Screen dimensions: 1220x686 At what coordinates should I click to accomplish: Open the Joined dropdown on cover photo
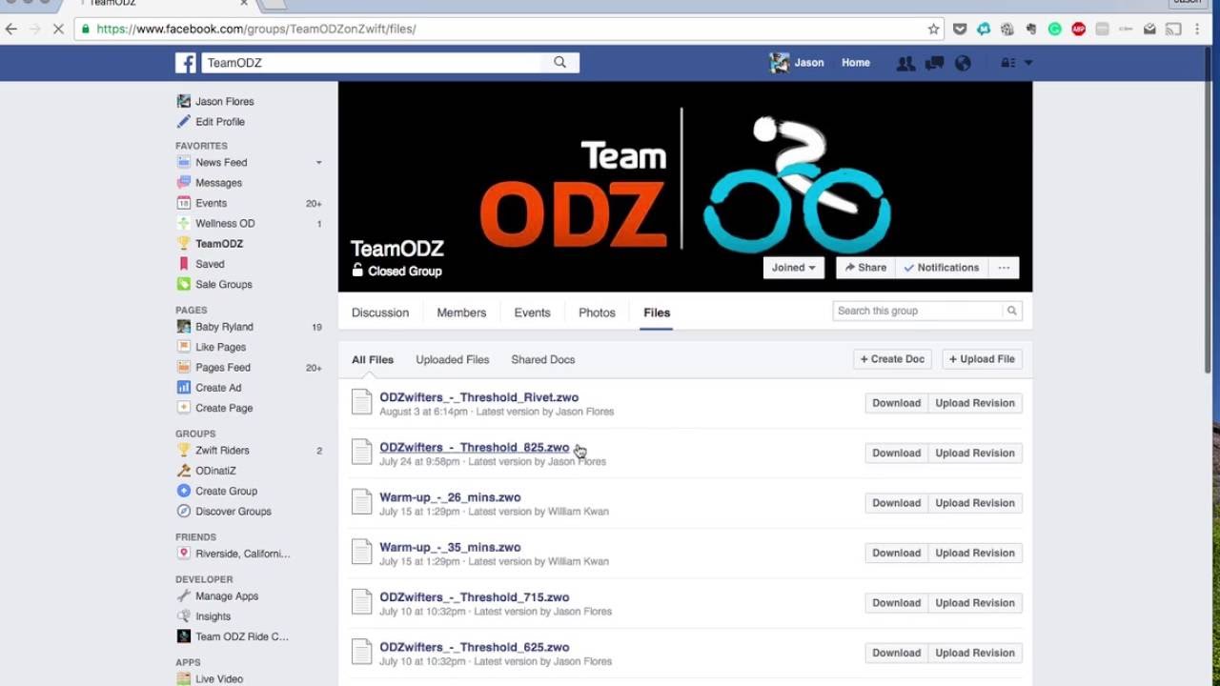[793, 268]
